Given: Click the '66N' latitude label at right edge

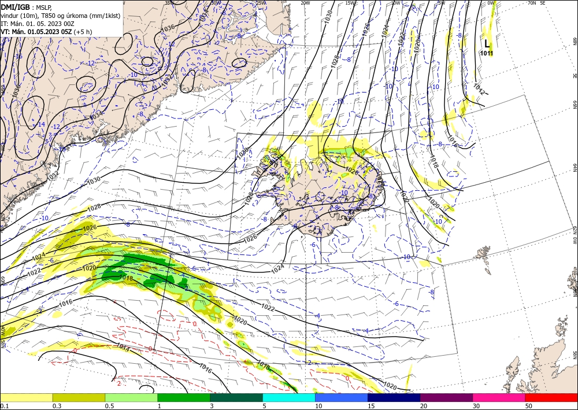Looking at the screenshot, I should (575, 105).
